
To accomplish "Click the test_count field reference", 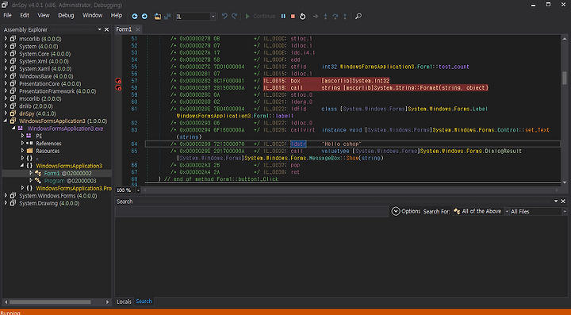I will coord(454,67).
